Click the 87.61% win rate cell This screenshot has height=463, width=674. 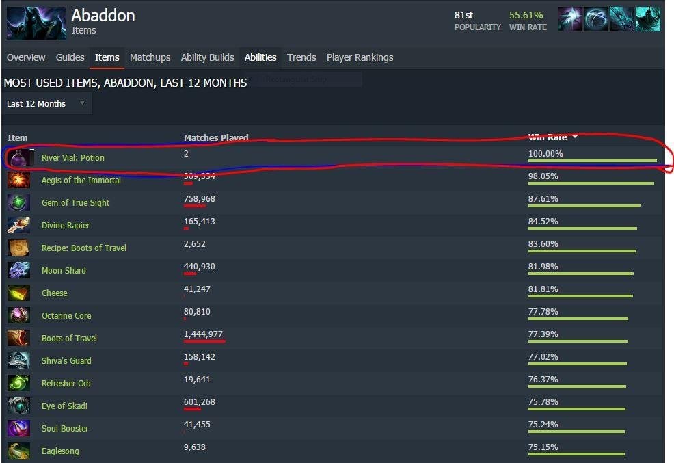[x=543, y=198]
